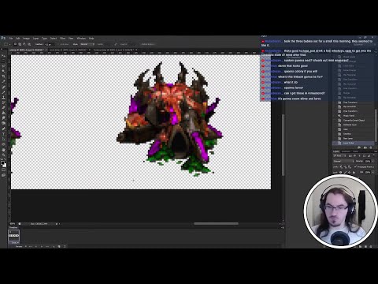Viewport: 378px width, 284px height.
Task: Select the Eyedropper tool
Action: pos(4,81)
